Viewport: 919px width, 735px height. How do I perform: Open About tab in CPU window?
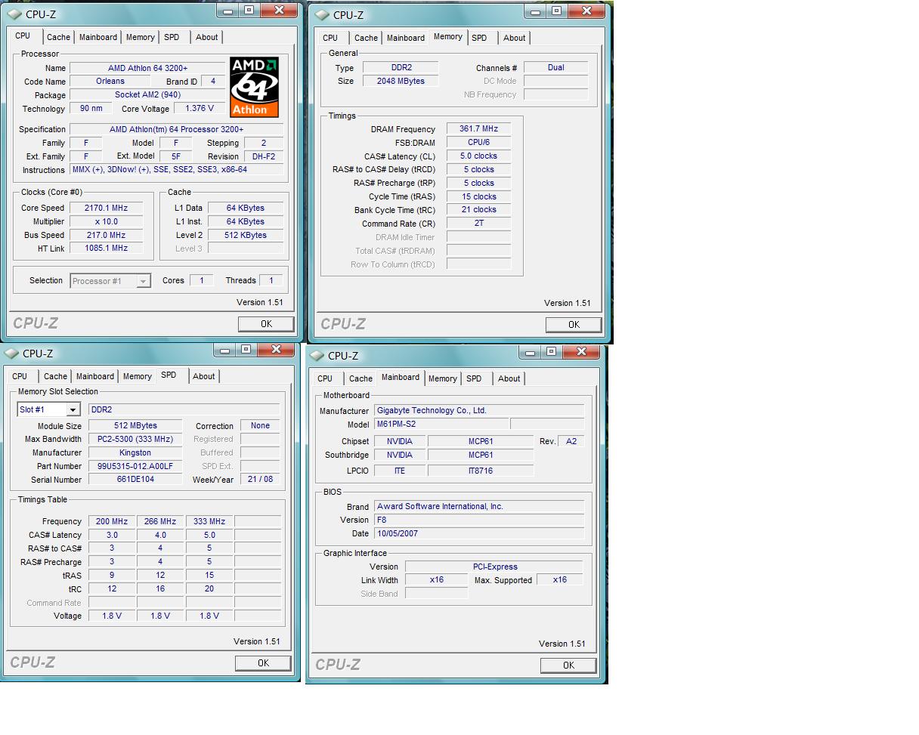(206, 37)
